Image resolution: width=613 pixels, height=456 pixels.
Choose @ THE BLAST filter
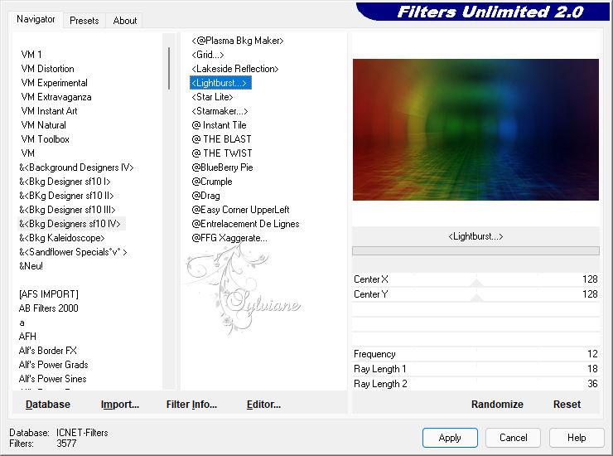click(221, 139)
